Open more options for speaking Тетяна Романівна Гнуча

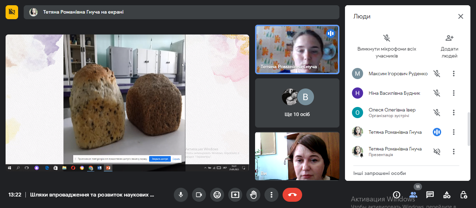click(x=454, y=132)
